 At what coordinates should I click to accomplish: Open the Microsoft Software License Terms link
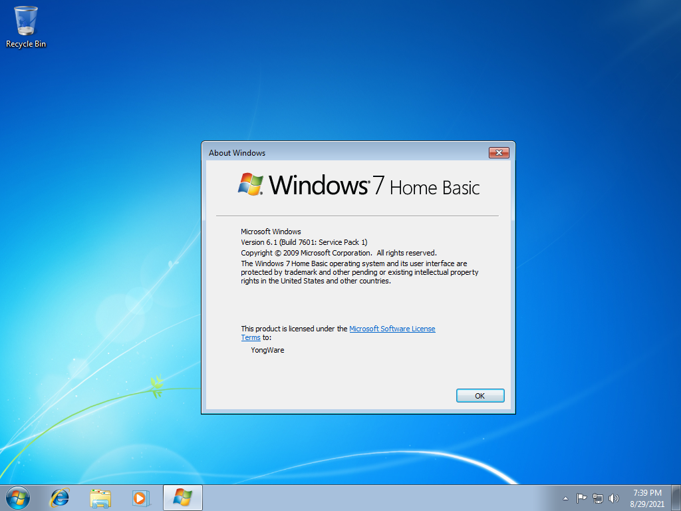[x=392, y=329]
